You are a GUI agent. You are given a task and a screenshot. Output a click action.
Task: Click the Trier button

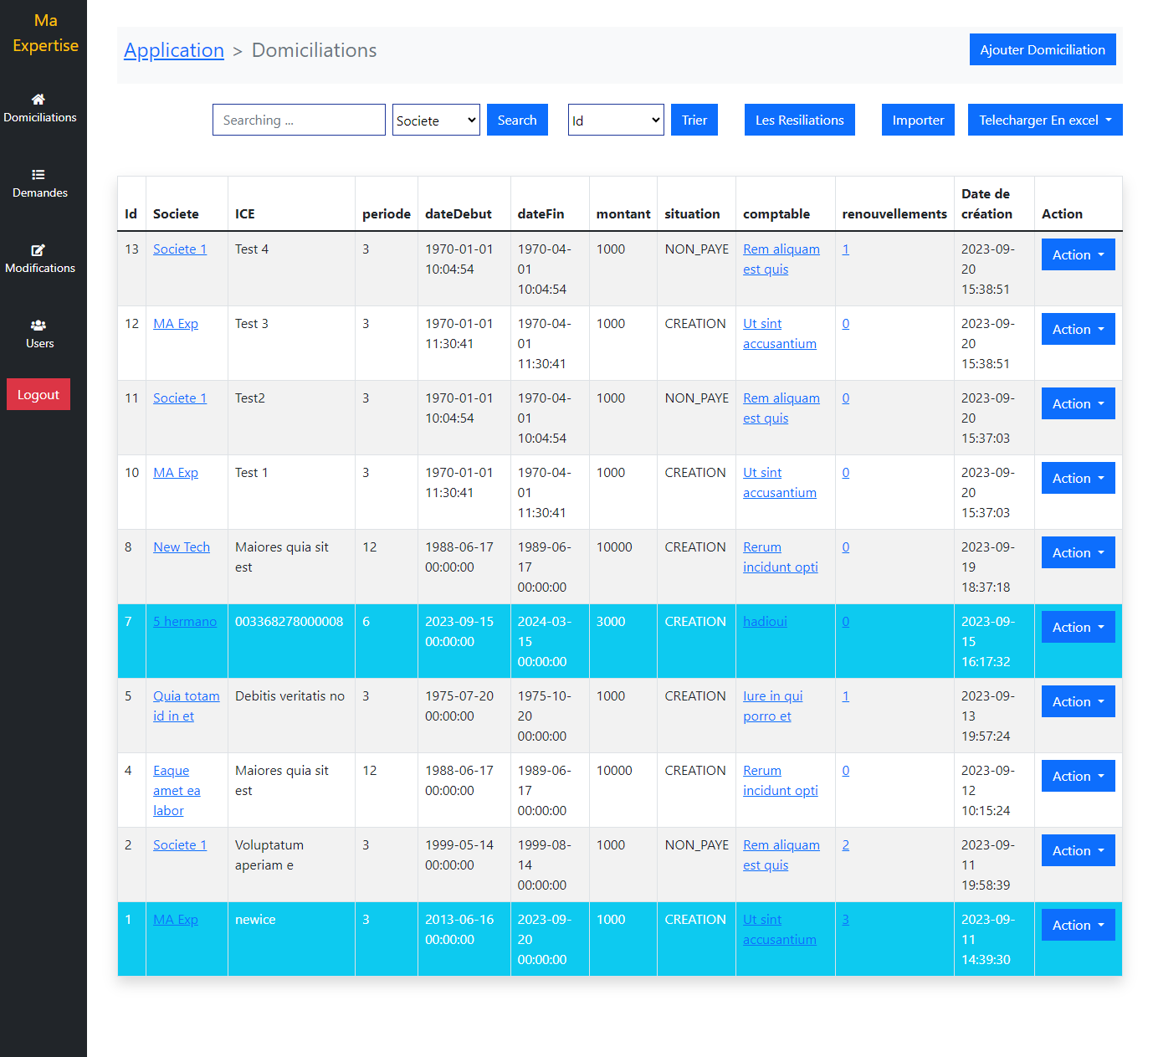[694, 120]
